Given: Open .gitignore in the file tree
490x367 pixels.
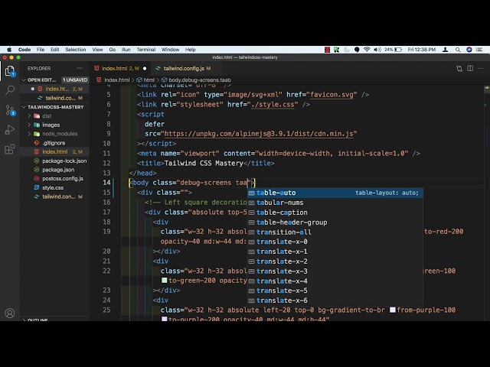Looking at the screenshot, I should [x=54, y=143].
